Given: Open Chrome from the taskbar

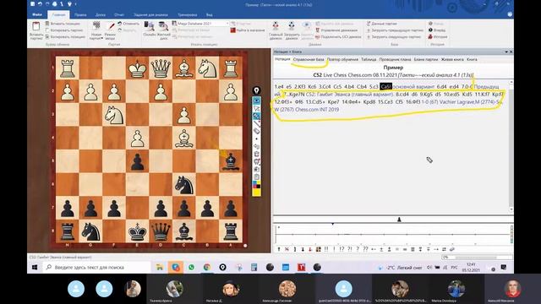Looking at the screenshot, I should 206,267.
